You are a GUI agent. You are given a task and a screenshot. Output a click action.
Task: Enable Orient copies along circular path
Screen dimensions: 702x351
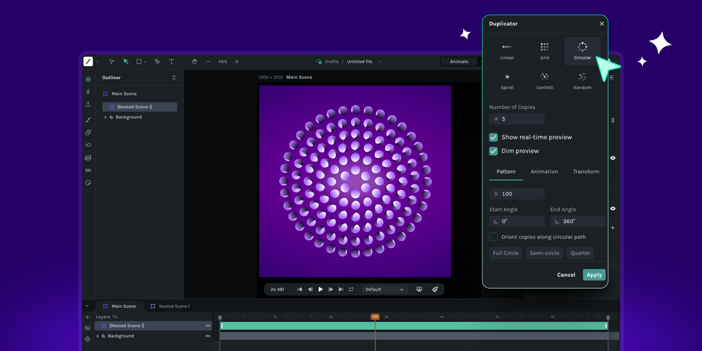click(x=493, y=237)
